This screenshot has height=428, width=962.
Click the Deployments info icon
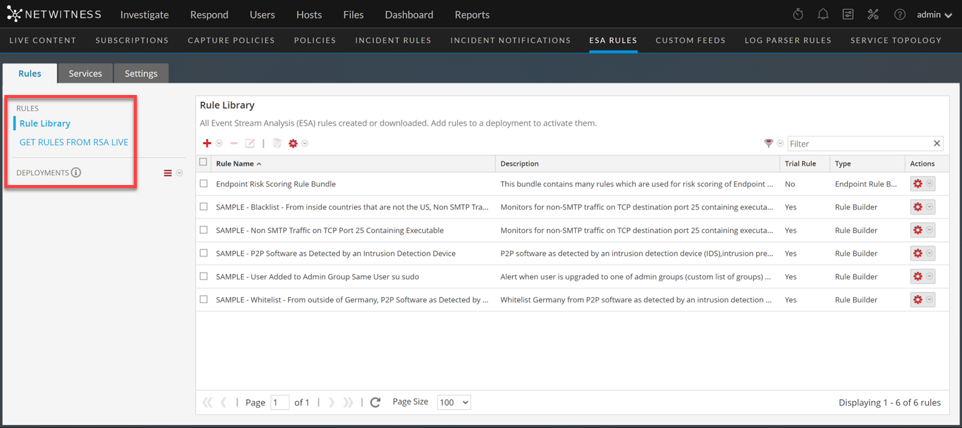(76, 173)
